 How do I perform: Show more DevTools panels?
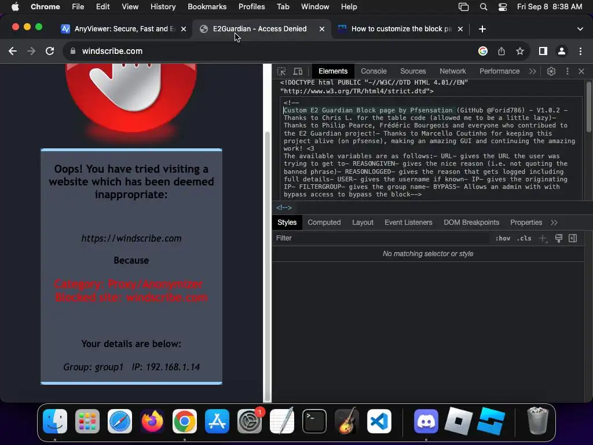click(x=533, y=71)
